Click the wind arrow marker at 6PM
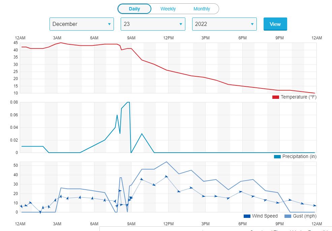 [x=241, y=192]
